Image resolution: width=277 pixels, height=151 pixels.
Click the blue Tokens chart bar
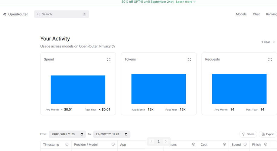coord(158,89)
